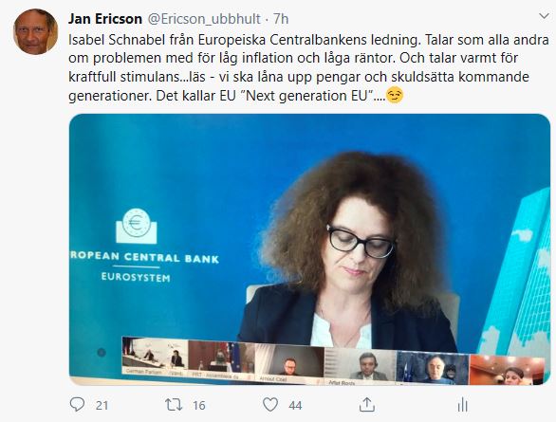
Task: Visit the @Ericson_ubbhult handle link
Action: point(204,19)
